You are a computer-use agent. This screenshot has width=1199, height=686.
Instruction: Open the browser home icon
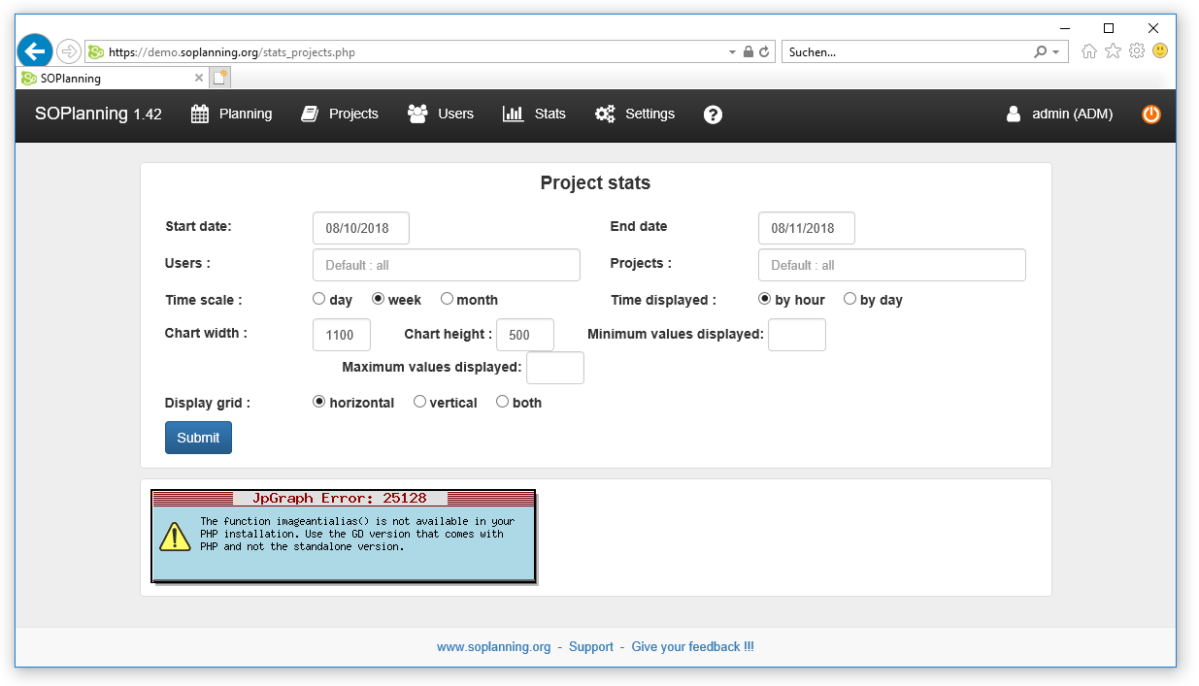pyautogui.click(x=1089, y=51)
